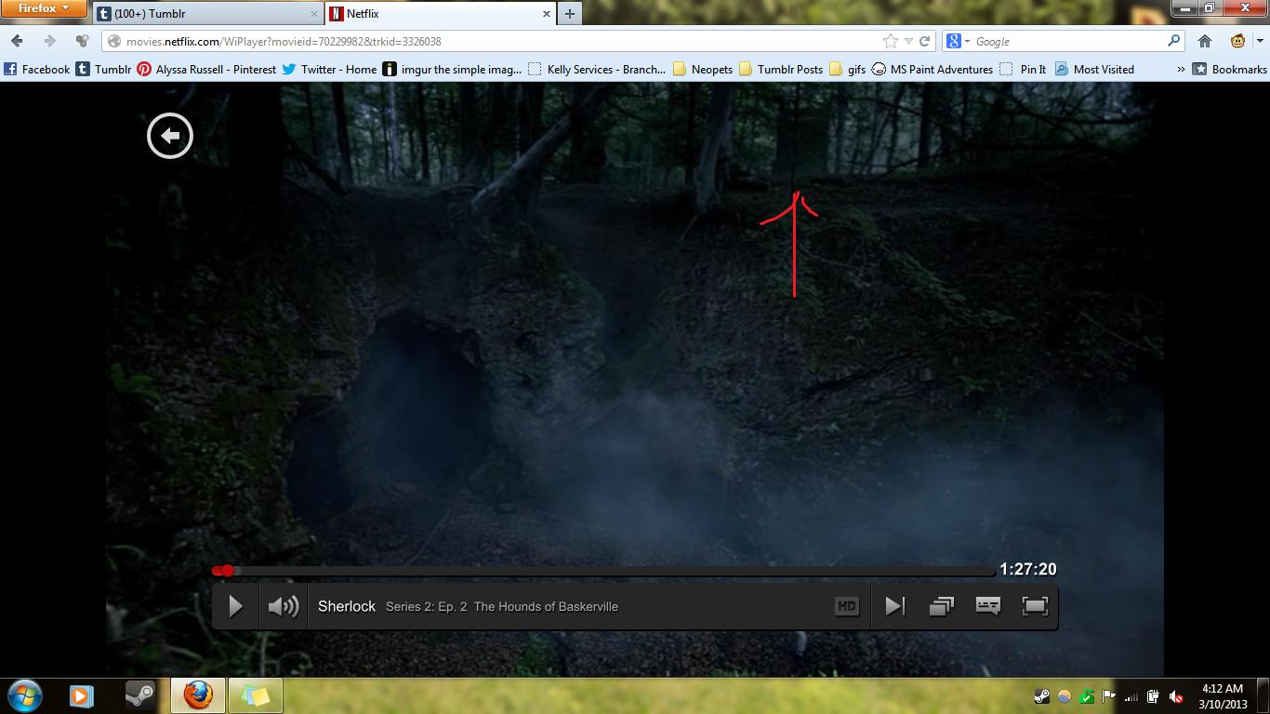Open the Facebook bookmark

[36, 69]
